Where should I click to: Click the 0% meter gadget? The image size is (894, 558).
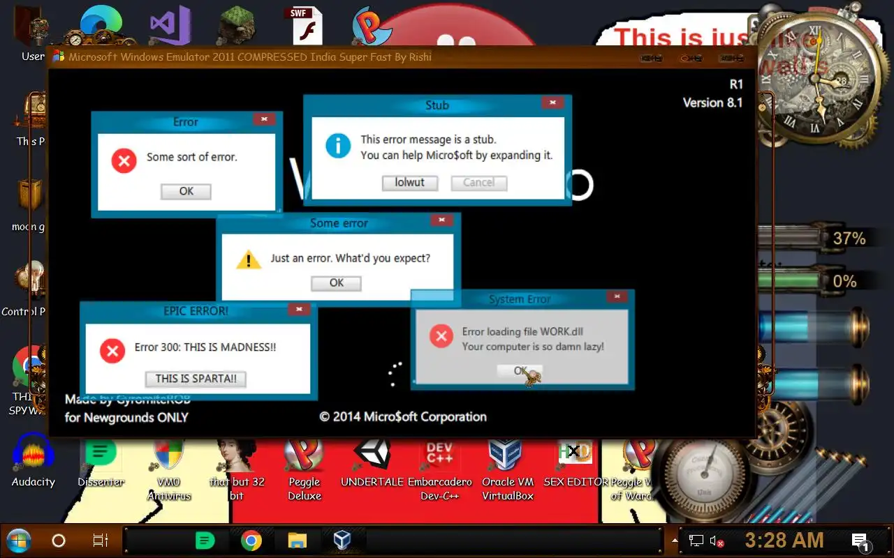tap(813, 281)
